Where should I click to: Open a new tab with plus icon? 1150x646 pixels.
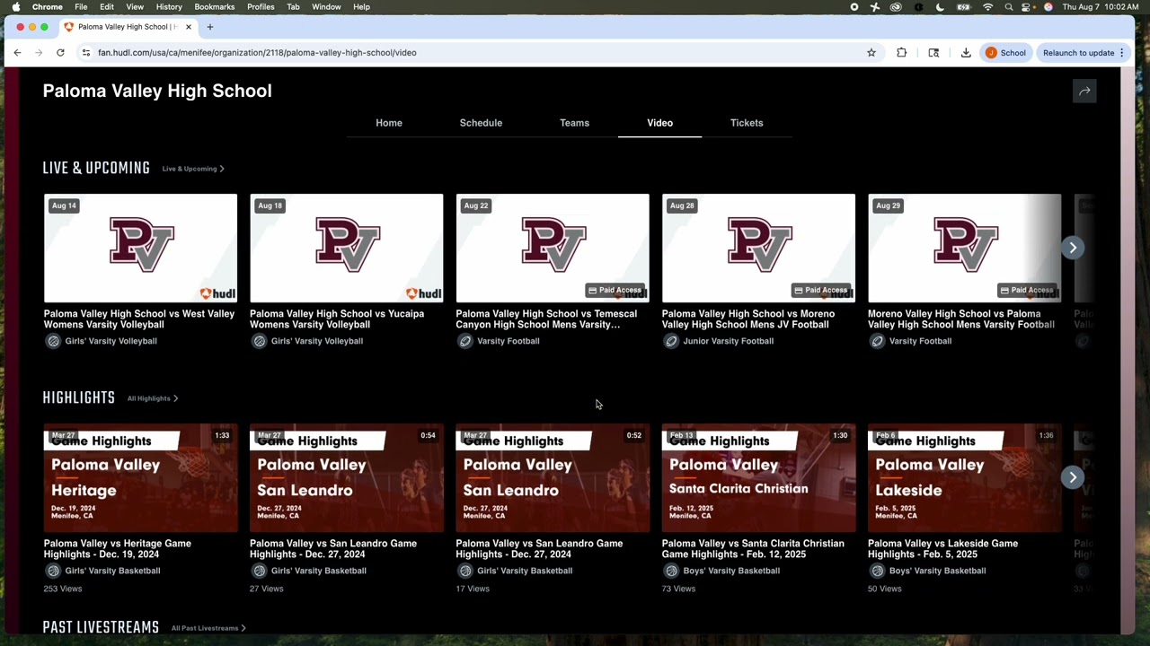click(x=209, y=27)
